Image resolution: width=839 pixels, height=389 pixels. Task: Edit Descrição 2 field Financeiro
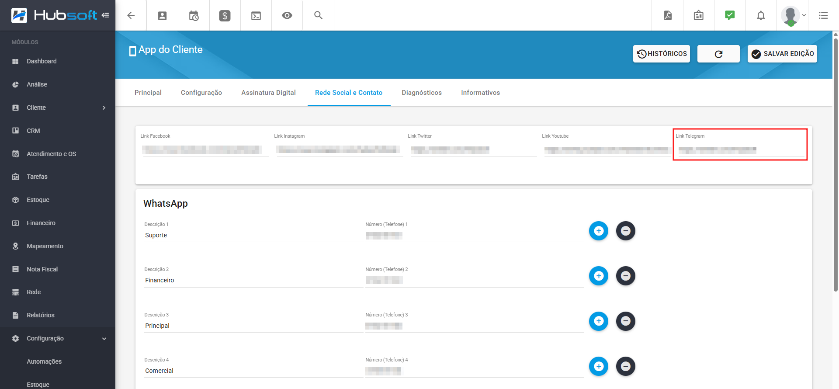(253, 280)
